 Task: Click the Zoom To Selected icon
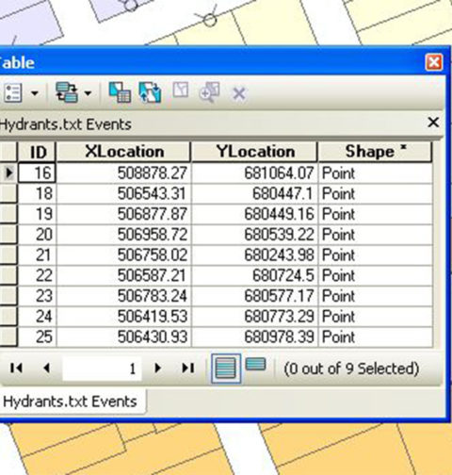coord(209,92)
